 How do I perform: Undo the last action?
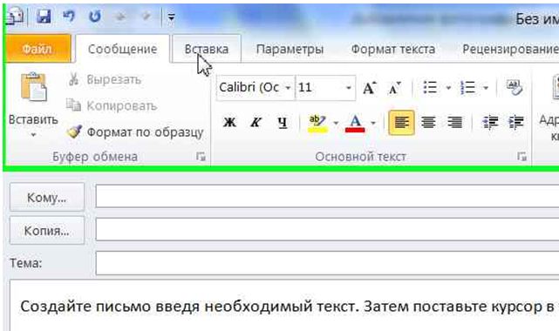pos(69,16)
